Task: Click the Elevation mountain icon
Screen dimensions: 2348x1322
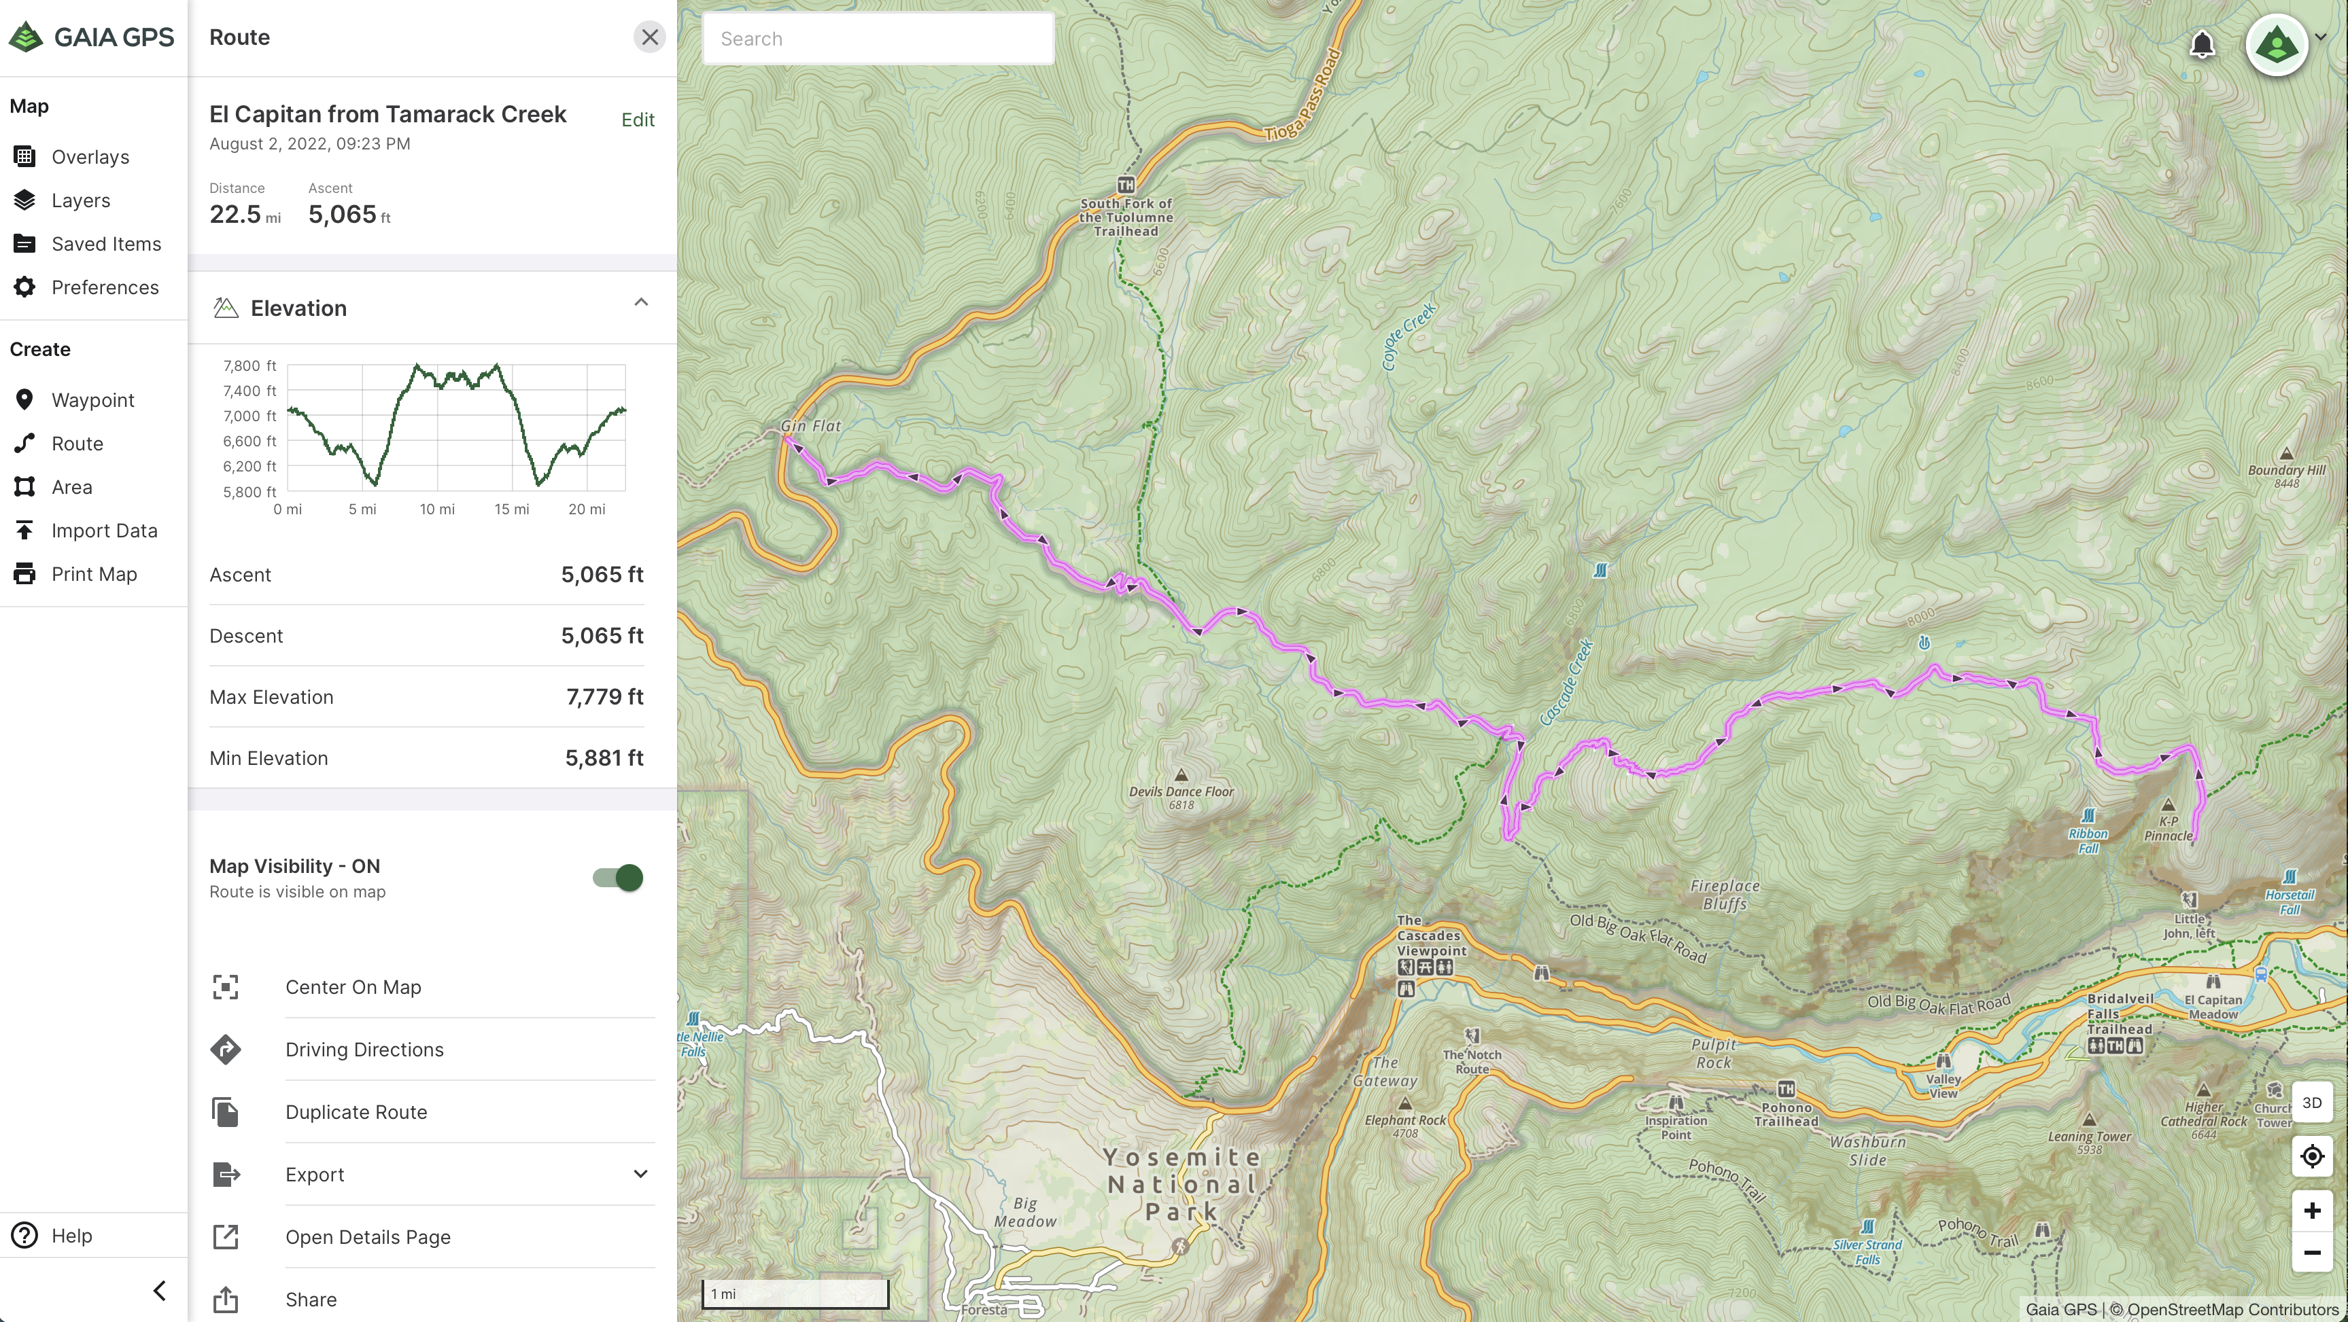Action: tap(225, 308)
